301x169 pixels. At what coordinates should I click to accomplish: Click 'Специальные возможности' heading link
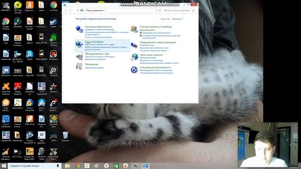tap(155, 68)
